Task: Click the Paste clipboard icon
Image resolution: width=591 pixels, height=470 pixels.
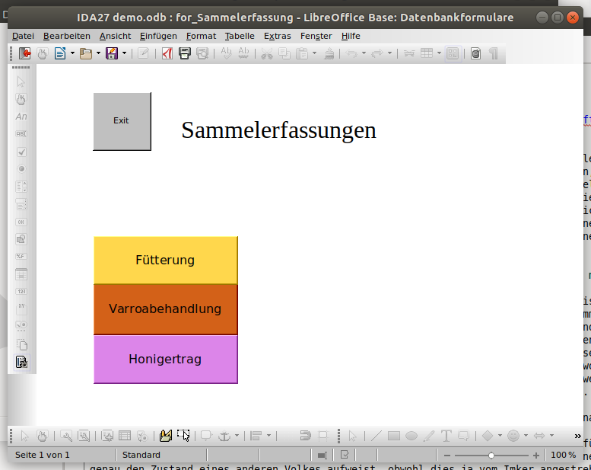Action: coord(302,53)
